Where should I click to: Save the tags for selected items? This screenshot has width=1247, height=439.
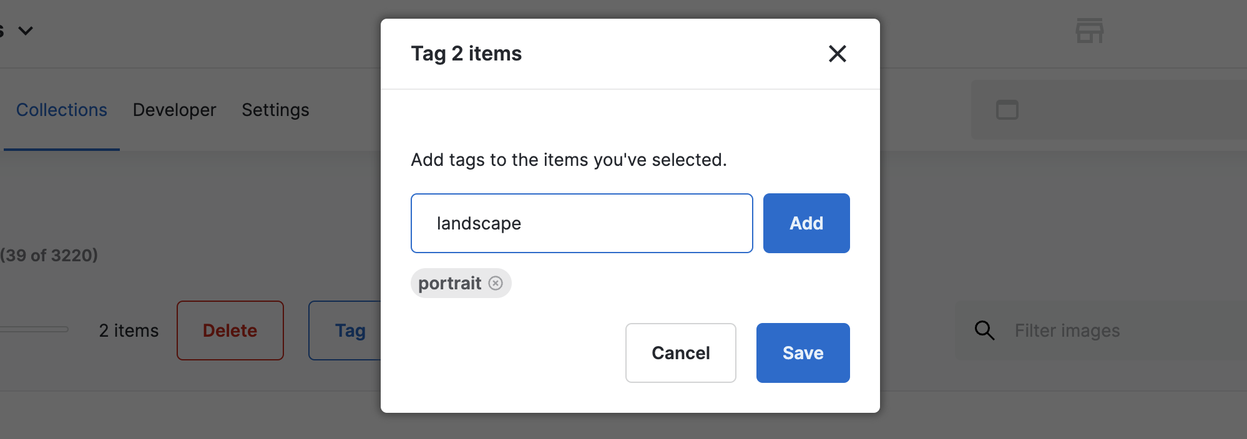click(x=803, y=353)
